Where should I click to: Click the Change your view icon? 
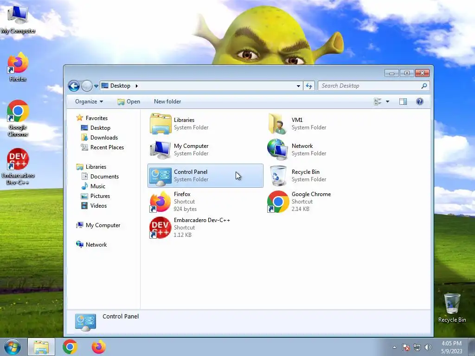[378, 102]
